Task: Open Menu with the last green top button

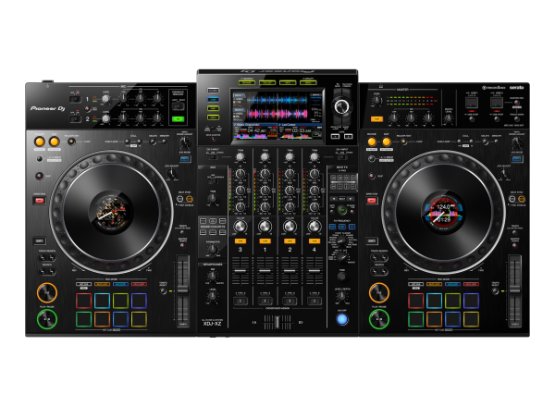Action: [308, 83]
